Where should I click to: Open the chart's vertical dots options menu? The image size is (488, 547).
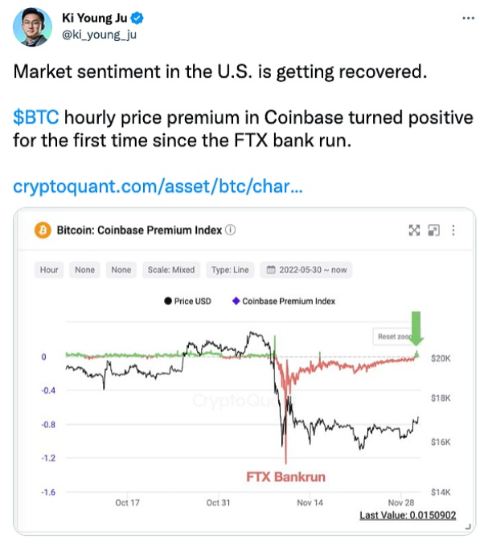[453, 231]
